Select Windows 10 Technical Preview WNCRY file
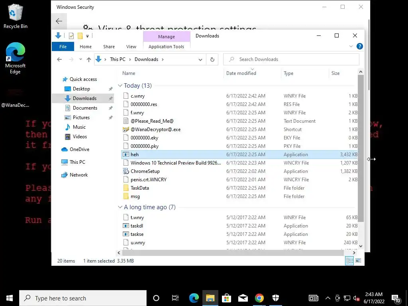This screenshot has width=408, height=306. coord(239,163)
